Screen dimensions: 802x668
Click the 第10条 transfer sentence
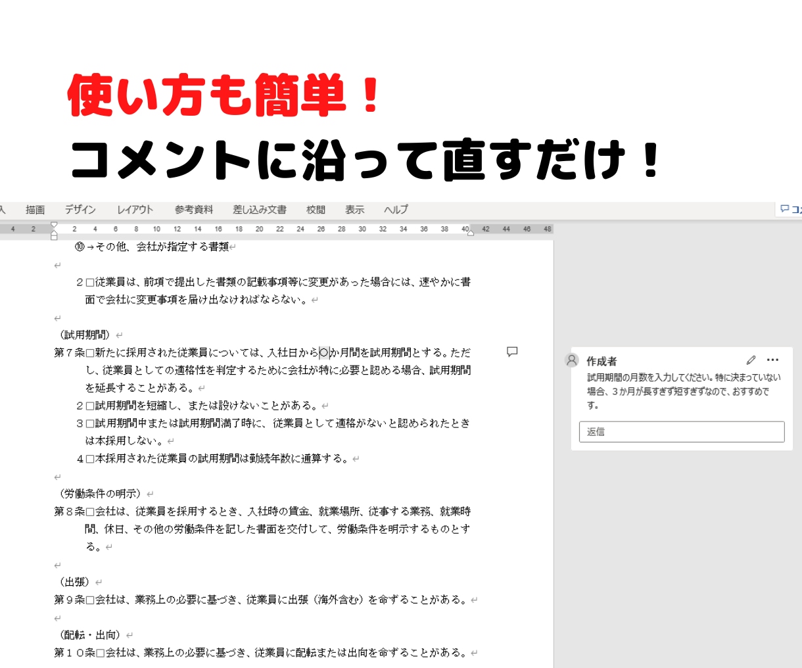261,653
